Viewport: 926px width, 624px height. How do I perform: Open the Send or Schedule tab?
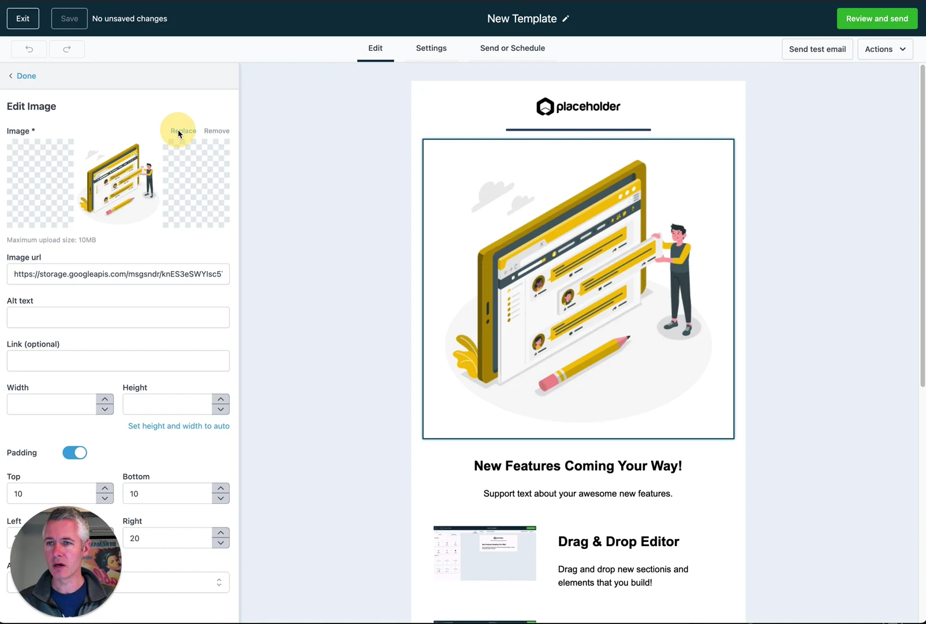(x=513, y=48)
